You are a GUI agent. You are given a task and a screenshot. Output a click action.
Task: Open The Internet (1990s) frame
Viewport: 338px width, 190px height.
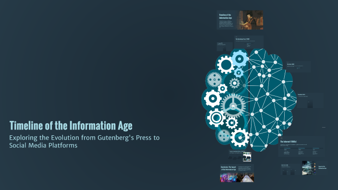tap(301, 146)
